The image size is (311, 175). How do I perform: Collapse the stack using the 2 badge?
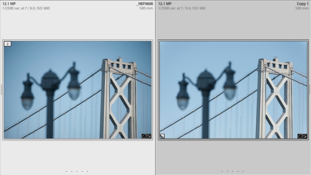coord(7,44)
